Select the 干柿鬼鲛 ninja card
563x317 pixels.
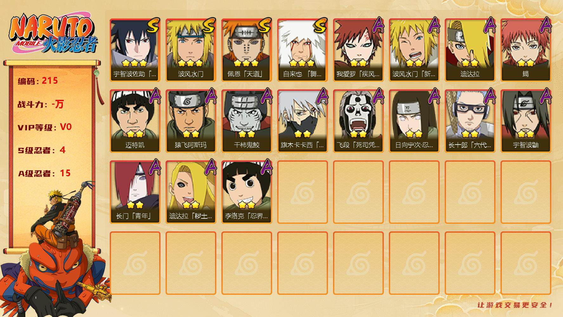pyautogui.click(x=247, y=121)
